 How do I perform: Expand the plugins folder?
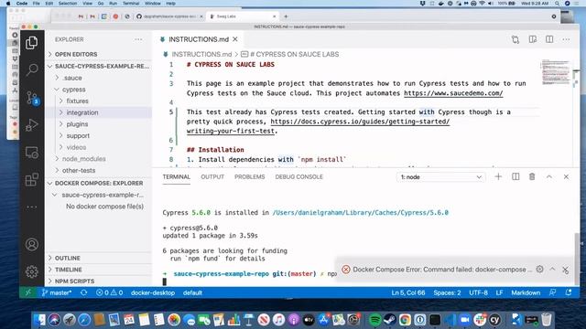pyautogui.click(x=77, y=124)
